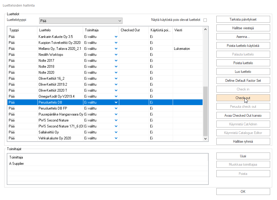This screenshot has height=200, width=277.
Task: Open Toimittaja dropdown for Olive-Keittiöt 16_2
Action: coord(116,79)
